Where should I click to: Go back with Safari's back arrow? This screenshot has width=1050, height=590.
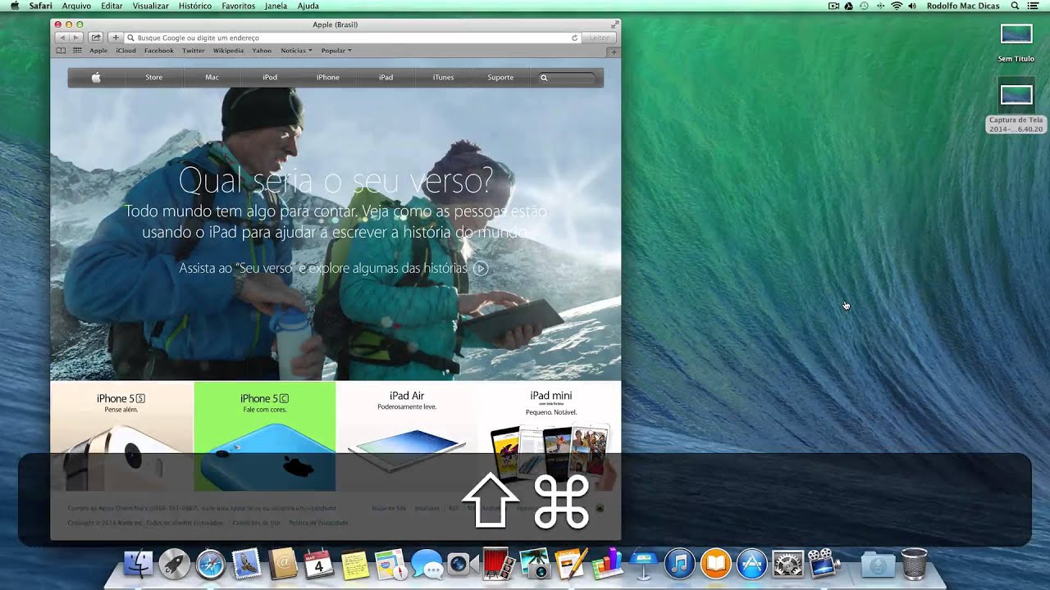(62, 38)
